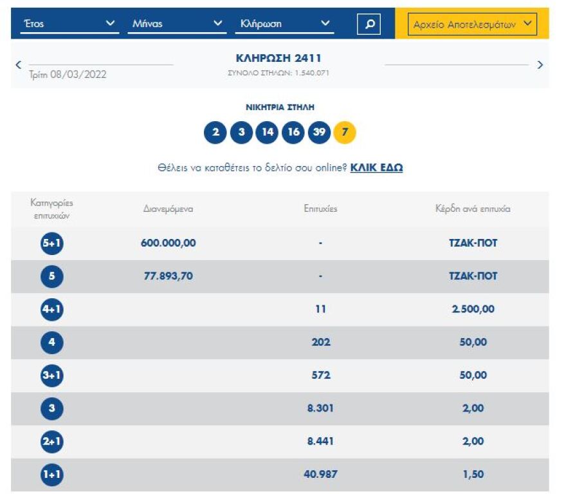
Task: Go to previous draw with left arrow
Action: click(x=18, y=64)
